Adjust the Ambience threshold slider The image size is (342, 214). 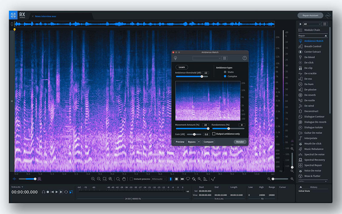pos(192,76)
